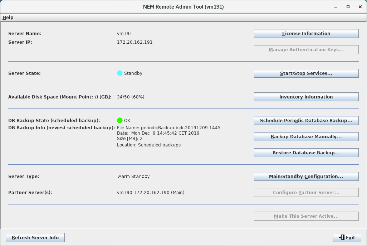Click Manage Authentication Keys button
Screen dimensions: 367x246
point(306,49)
